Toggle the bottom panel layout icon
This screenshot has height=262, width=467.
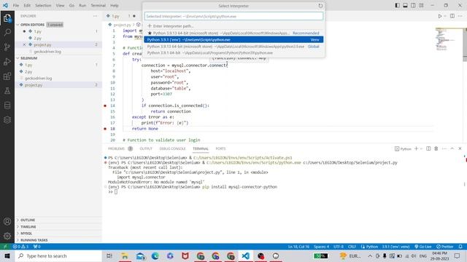tap(406, 5)
